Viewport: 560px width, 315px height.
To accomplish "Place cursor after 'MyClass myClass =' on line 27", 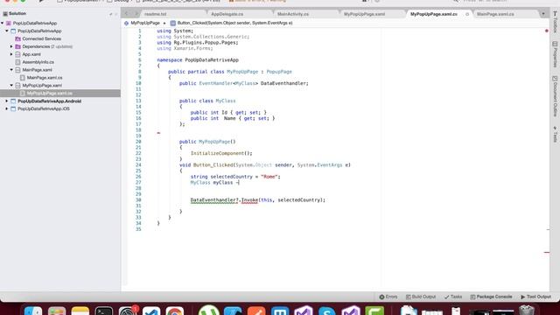I will click(239, 183).
